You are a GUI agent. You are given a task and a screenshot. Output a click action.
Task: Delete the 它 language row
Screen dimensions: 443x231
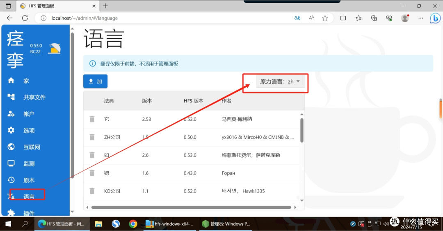92,119
